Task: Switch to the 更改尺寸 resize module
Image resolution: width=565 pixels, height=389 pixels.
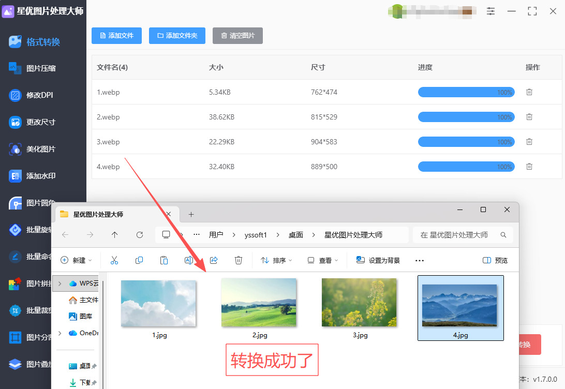Action: [33, 122]
